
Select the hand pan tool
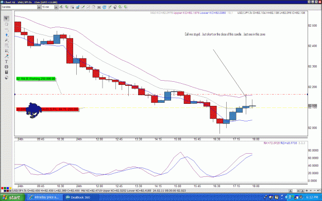(x=6, y=24)
